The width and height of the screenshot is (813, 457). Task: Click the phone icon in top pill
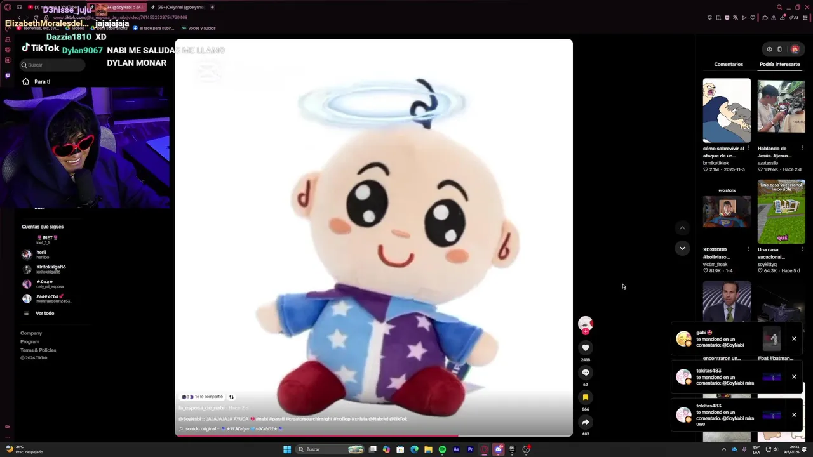[x=779, y=49]
